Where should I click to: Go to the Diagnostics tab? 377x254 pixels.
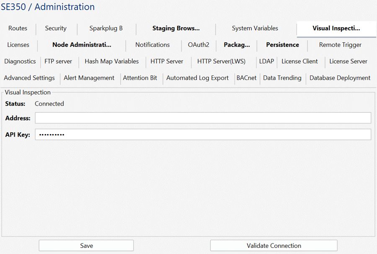[20, 62]
